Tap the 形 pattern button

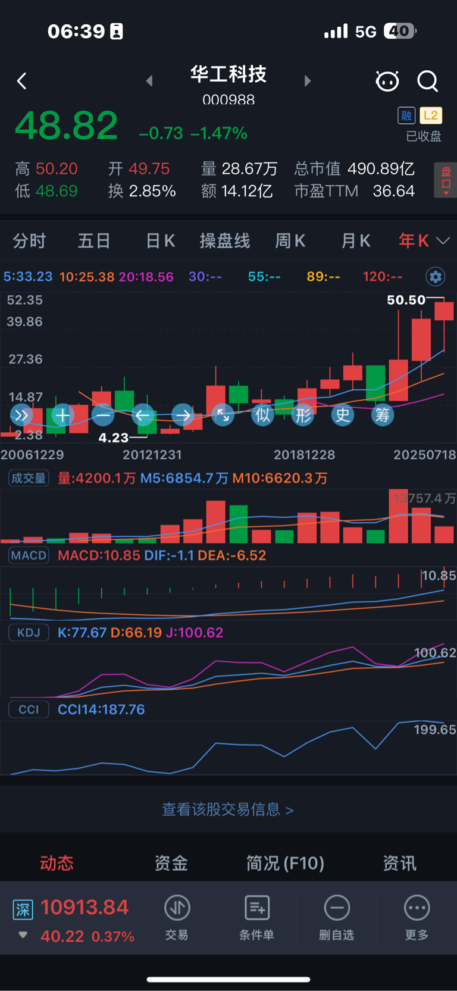coord(303,415)
